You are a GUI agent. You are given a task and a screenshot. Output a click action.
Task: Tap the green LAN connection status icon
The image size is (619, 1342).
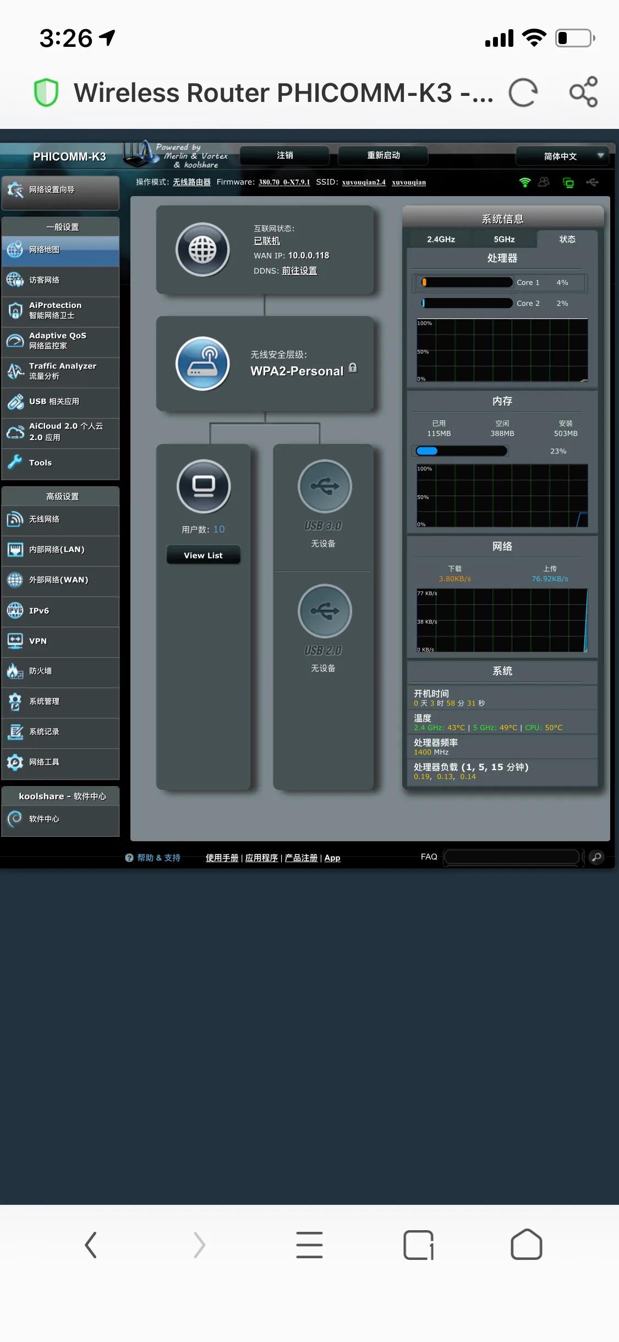click(x=568, y=182)
